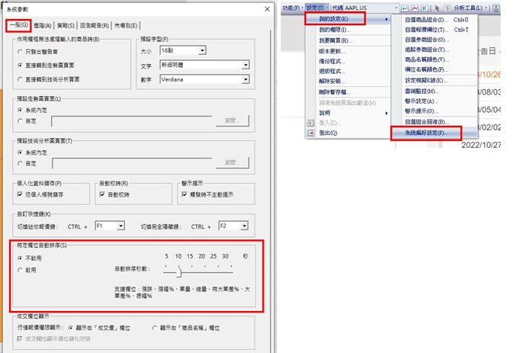Switch to the 一般(G) tab
The height and width of the screenshot is (353, 526).
pos(19,25)
